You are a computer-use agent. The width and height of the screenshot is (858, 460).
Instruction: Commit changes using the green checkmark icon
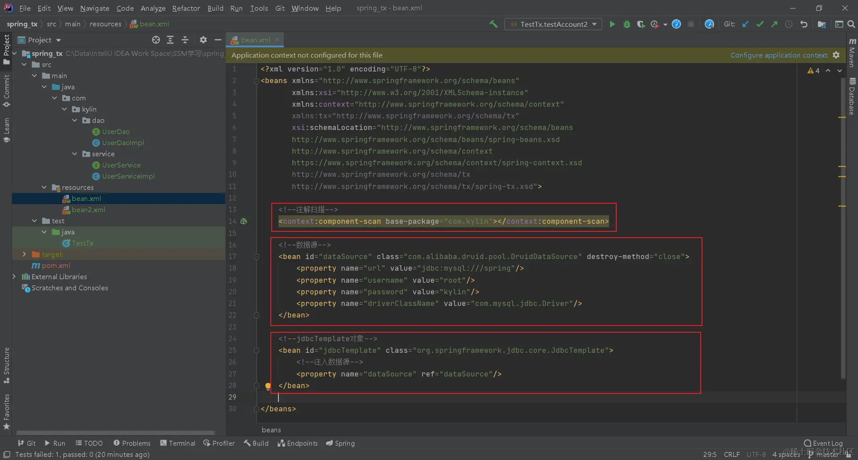[760, 24]
